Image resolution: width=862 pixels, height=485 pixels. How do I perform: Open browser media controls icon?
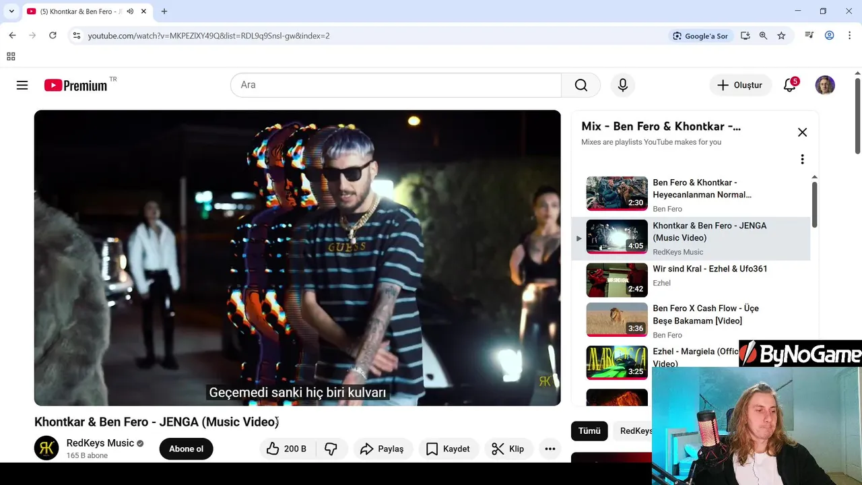pos(809,36)
